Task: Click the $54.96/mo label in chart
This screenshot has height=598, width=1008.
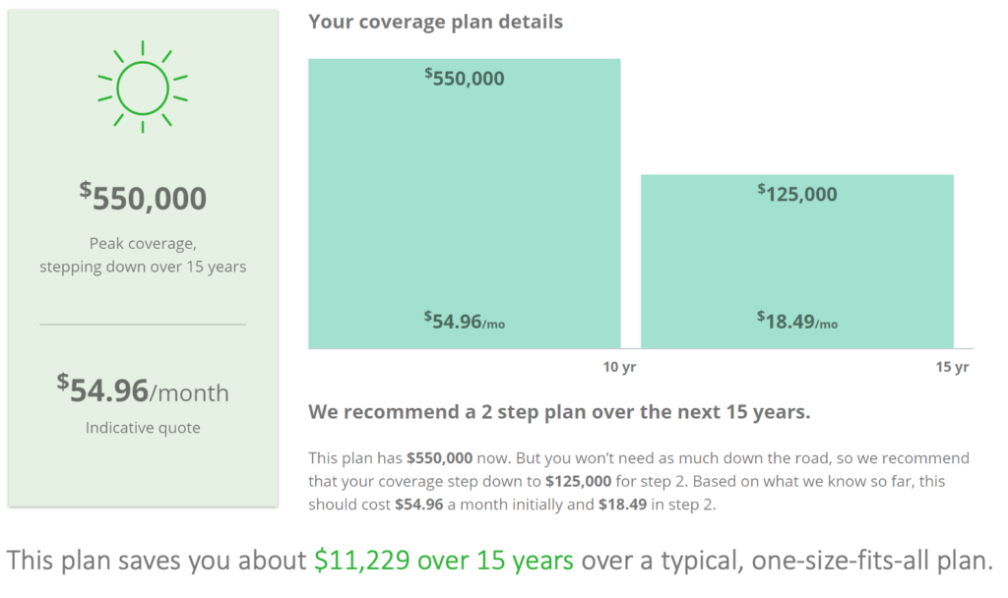Action: pyautogui.click(x=465, y=320)
